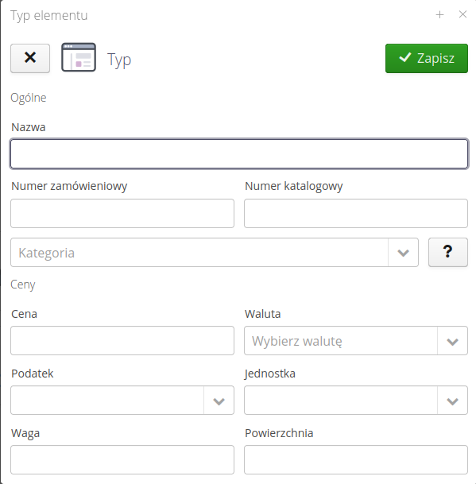476x484 pixels.
Task: Expand the Kategoria dropdown arrow
Action: click(403, 253)
